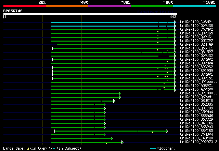Viewport: 219px width, 151px height.
Task: Click the "Large gaps:" legend text
Action: [14, 148]
